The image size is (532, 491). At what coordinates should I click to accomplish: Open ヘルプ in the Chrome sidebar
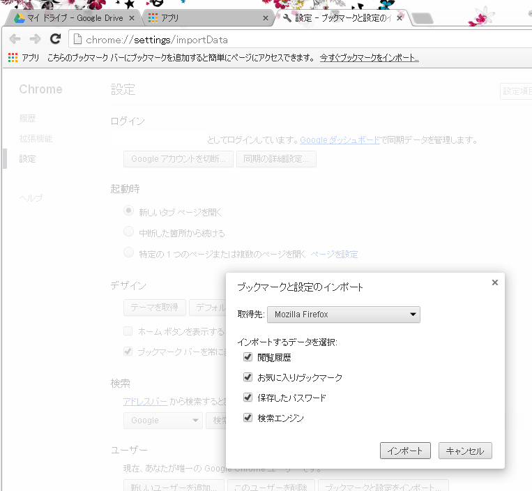pyautogui.click(x=31, y=198)
